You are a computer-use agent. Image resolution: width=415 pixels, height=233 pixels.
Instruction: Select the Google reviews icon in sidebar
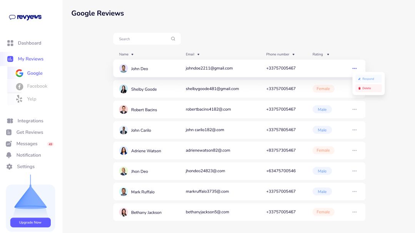(19, 73)
